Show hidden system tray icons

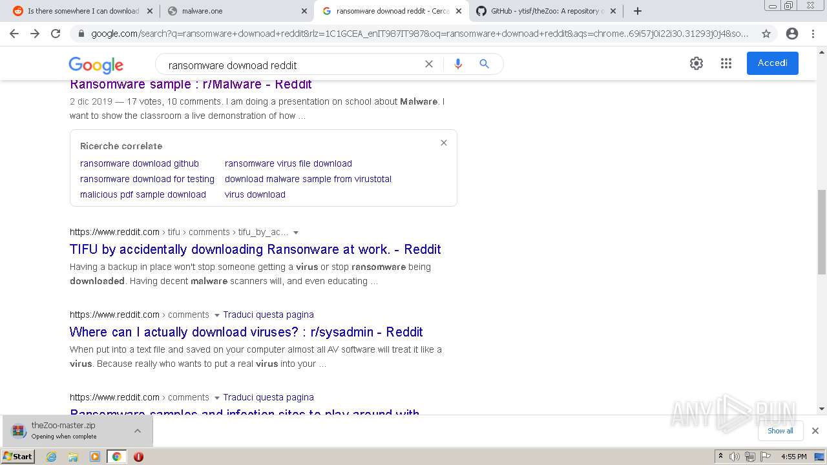click(x=720, y=457)
